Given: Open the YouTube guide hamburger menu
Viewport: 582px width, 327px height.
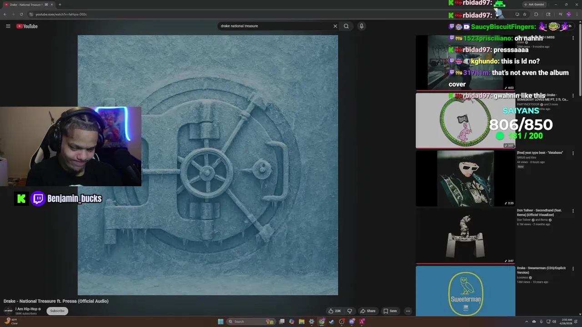Looking at the screenshot, I should [x=8, y=26].
